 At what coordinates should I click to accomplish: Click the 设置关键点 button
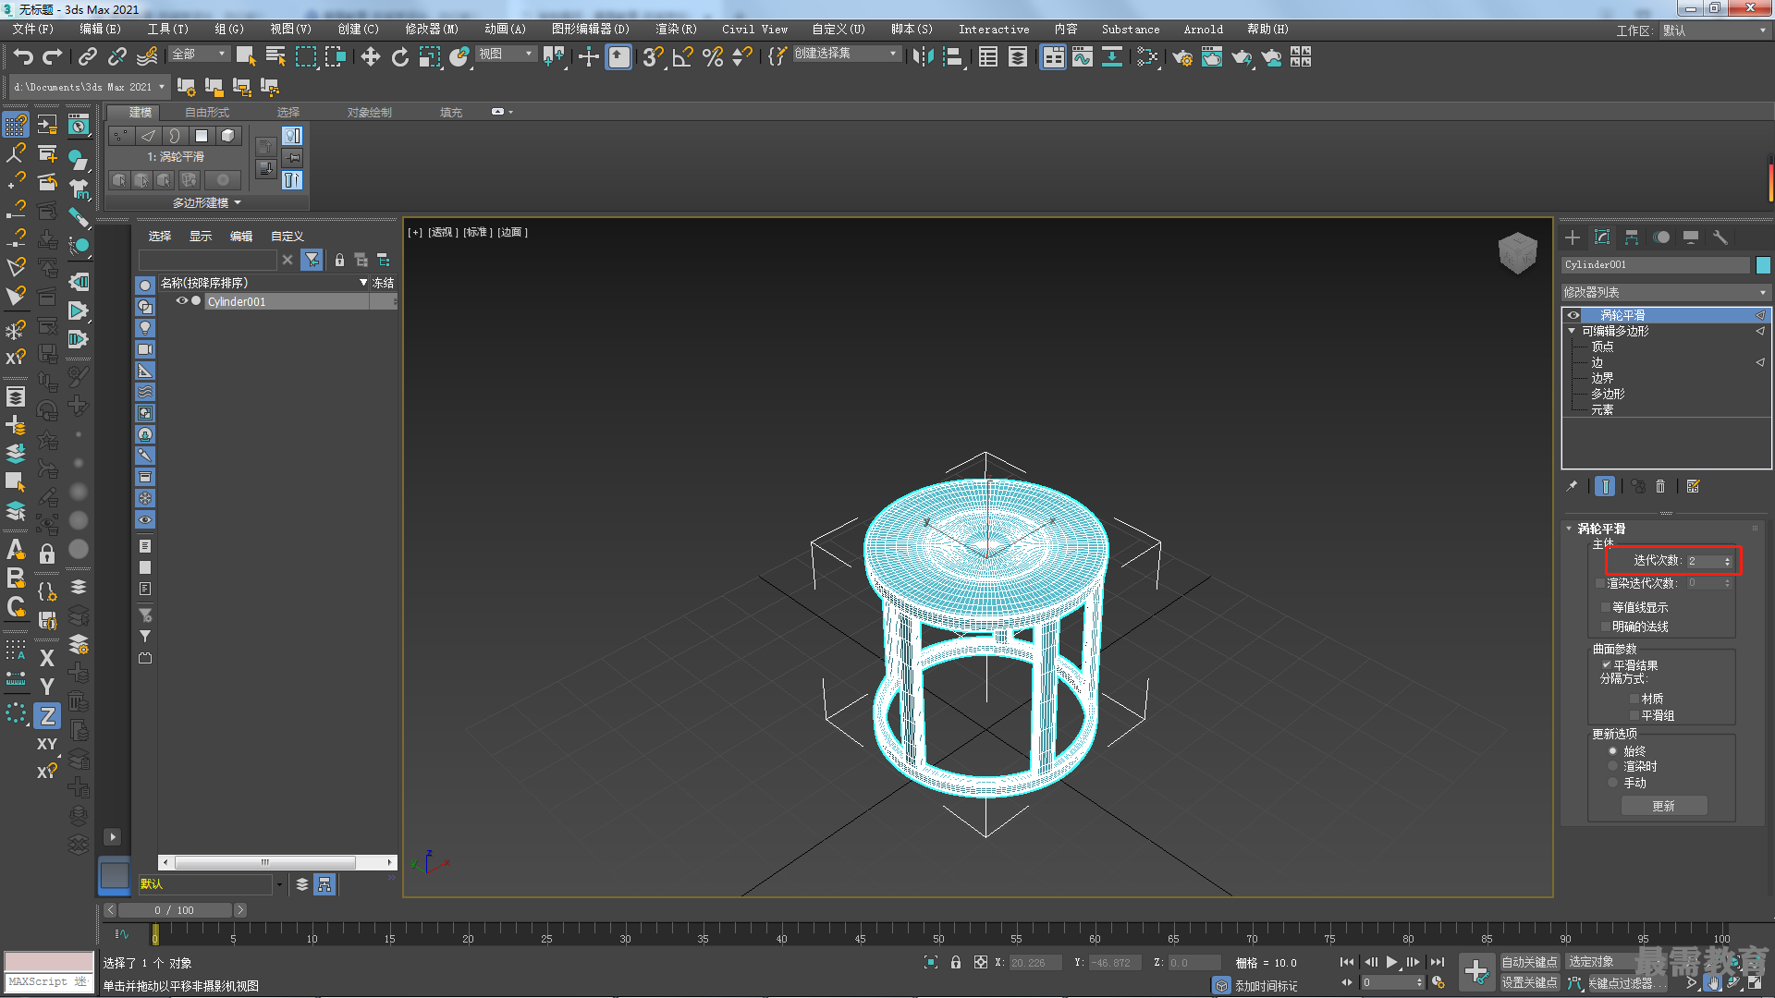(x=1529, y=983)
